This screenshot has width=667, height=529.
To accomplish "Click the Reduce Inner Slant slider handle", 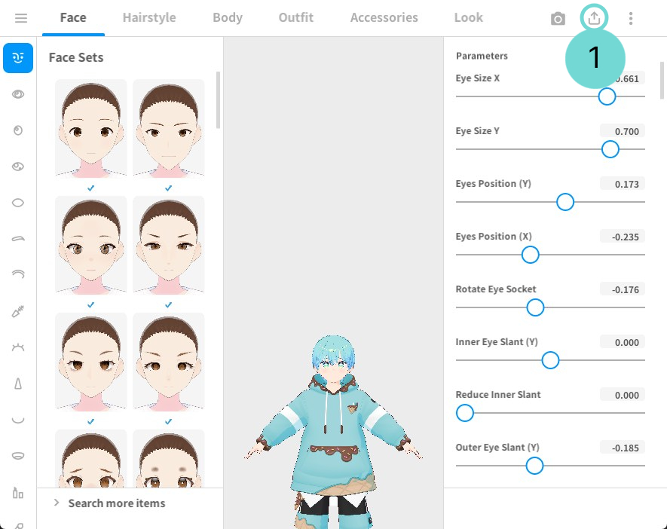I will [x=465, y=413].
